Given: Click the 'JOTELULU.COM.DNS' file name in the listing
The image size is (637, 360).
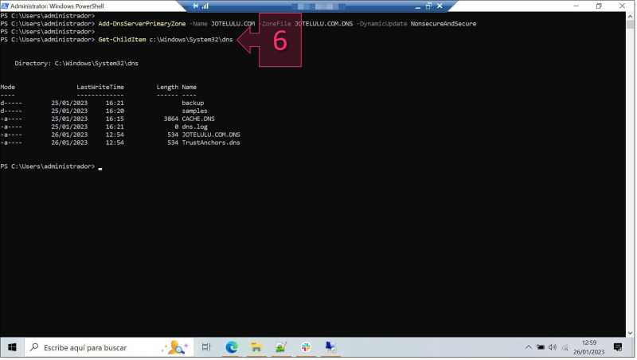Looking at the screenshot, I should (x=211, y=135).
